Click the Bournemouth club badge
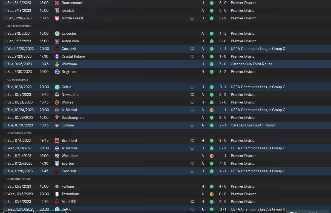The width and height of the screenshot is (331, 213). click(x=57, y=3)
